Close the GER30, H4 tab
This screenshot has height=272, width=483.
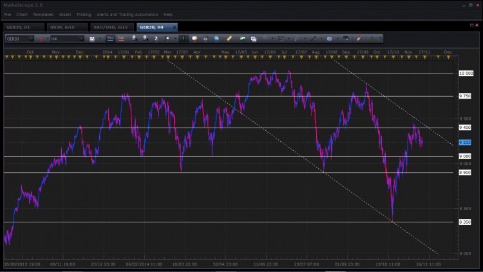175,28
